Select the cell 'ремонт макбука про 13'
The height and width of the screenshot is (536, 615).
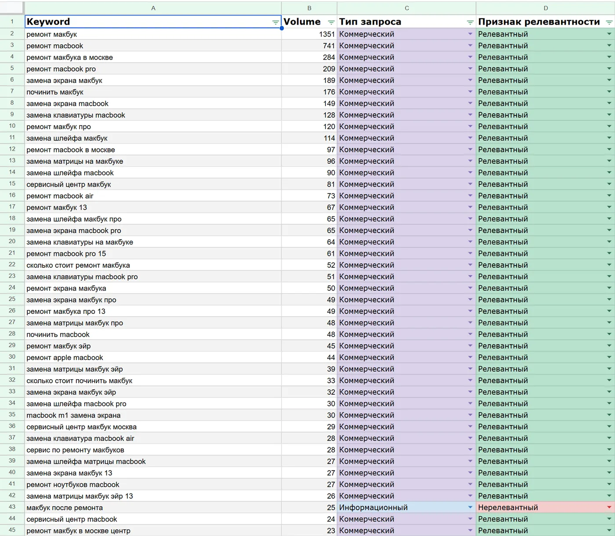153,311
